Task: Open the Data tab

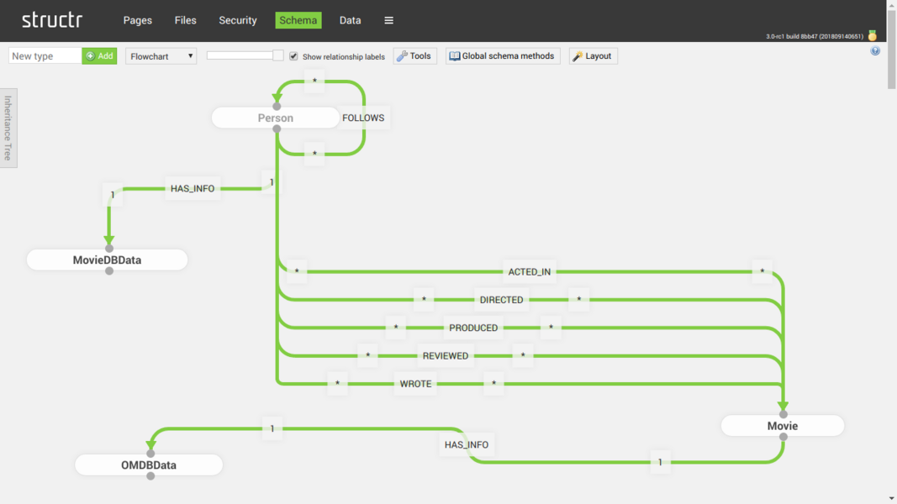Action: click(x=350, y=20)
